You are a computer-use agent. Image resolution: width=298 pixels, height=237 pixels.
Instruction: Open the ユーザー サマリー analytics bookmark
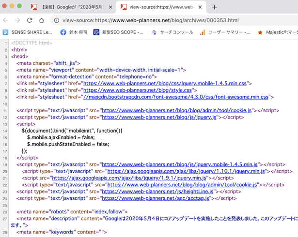pos(225,32)
